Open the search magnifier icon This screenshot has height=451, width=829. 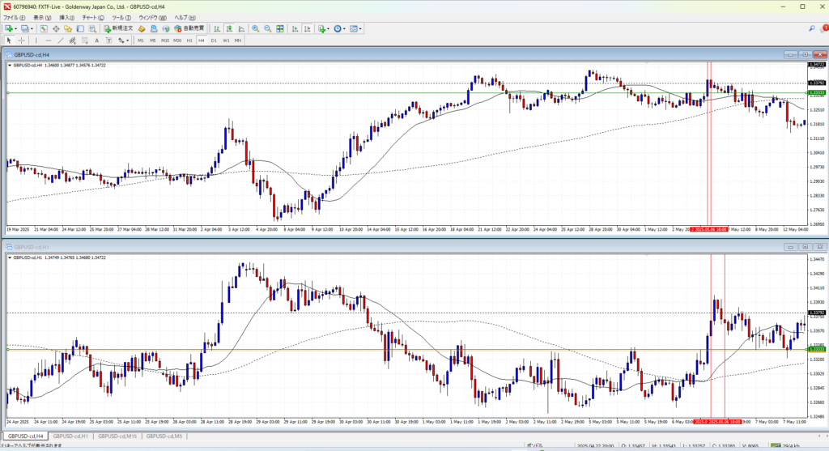pos(812,28)
